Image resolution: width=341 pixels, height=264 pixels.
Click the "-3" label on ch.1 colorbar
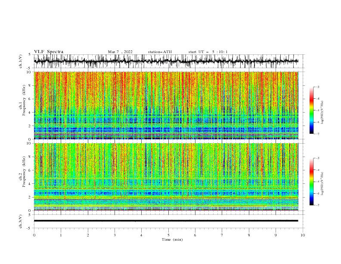tap(317, 87)
